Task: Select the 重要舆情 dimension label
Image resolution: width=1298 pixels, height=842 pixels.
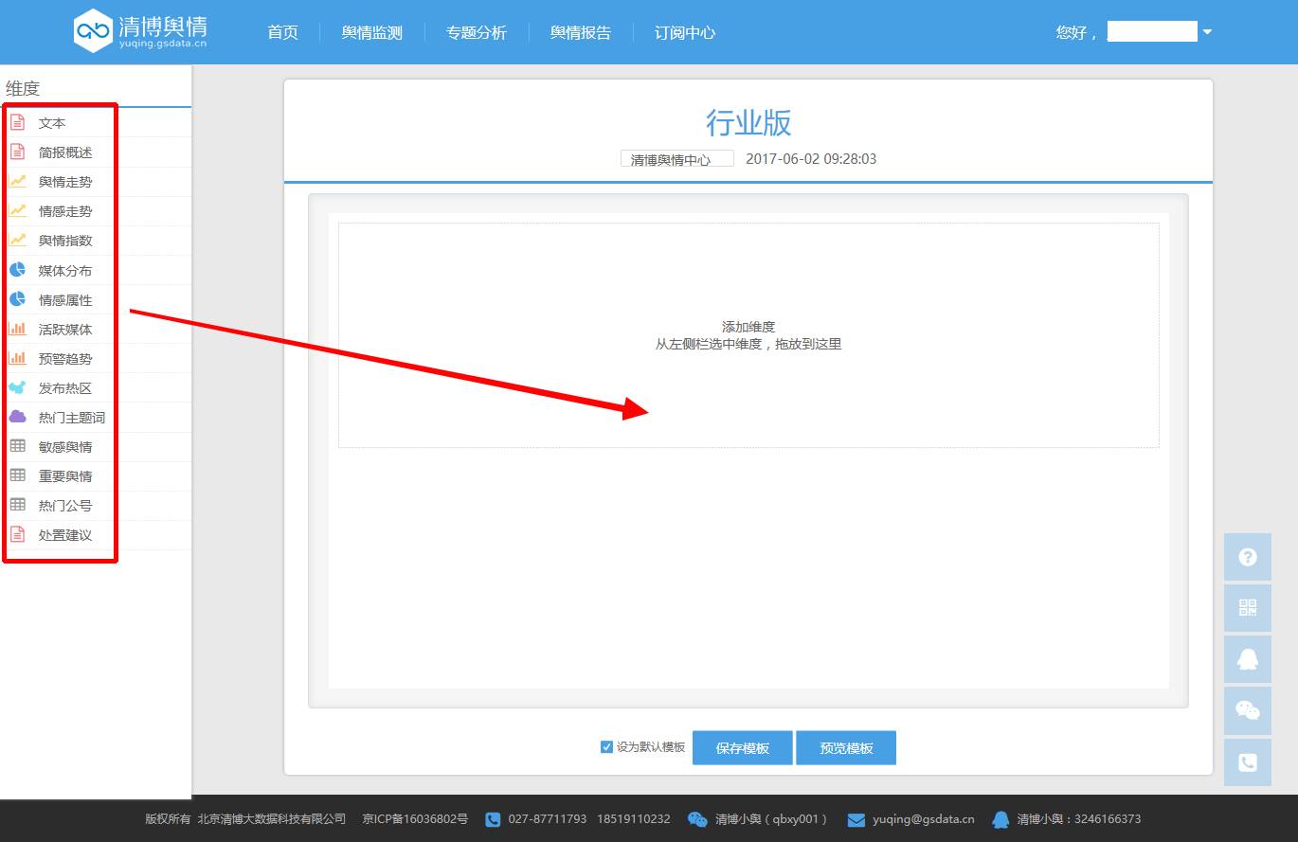Action: [x=65, y=476]
